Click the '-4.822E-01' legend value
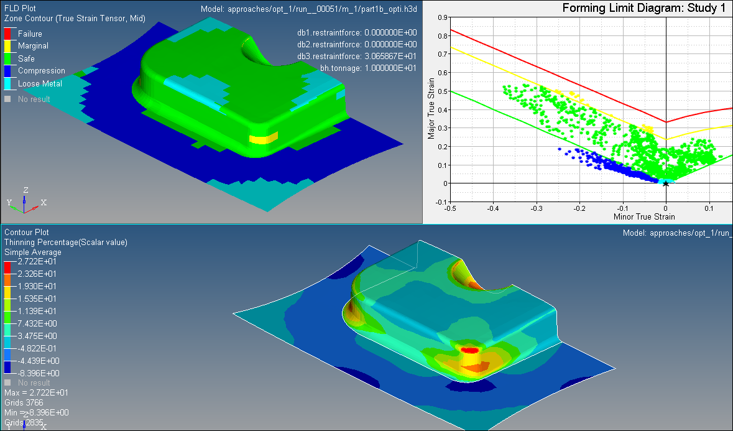Image resolution: width=733 pixels, height=431 pixels. pos(37,348)
